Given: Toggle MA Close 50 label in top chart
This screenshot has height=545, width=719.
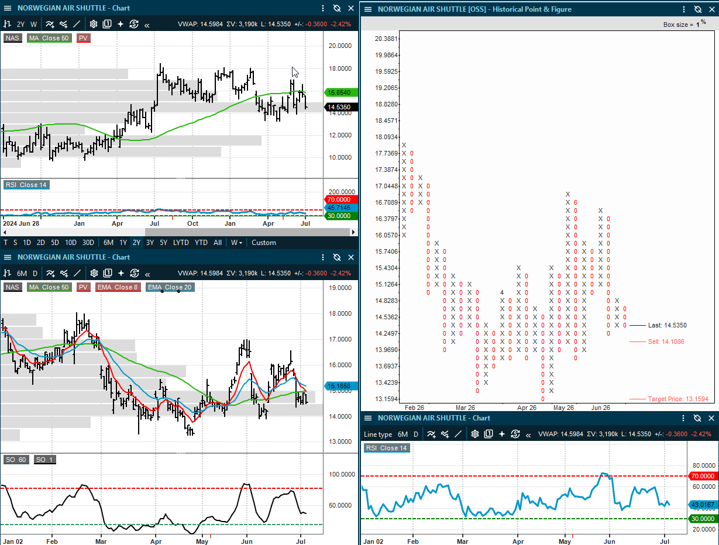Looking at the screenshot, I should pyautogui.click(x=49, y=38).
